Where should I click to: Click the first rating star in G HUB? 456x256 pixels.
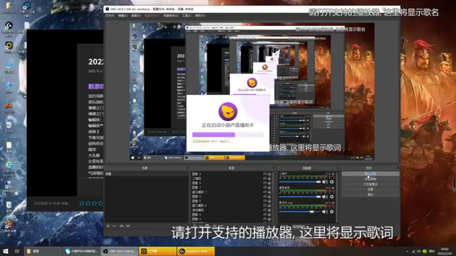(x=82, y=203)
